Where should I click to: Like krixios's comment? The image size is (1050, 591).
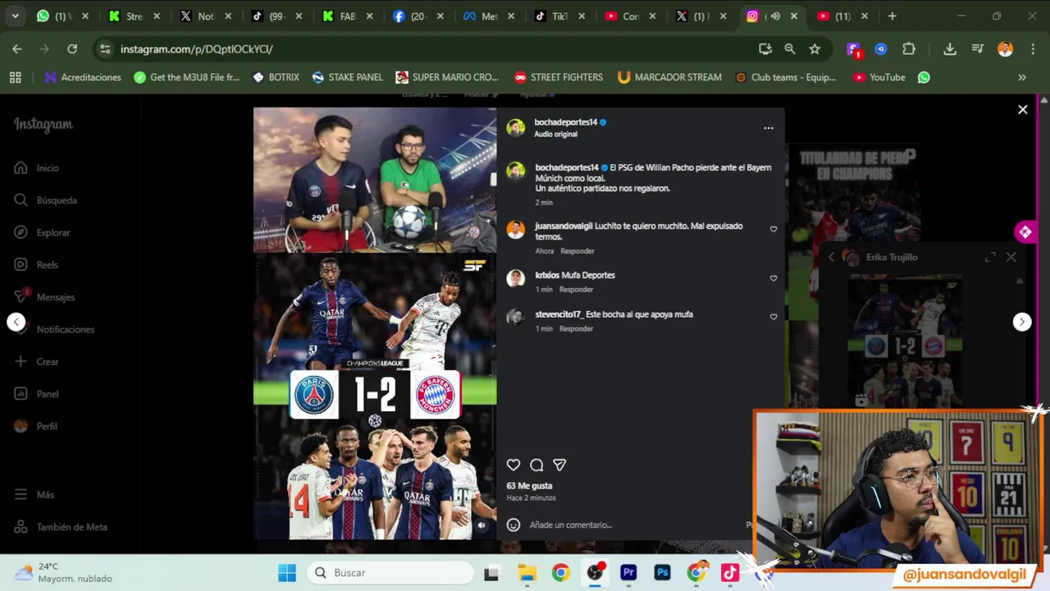click(774, 278)
